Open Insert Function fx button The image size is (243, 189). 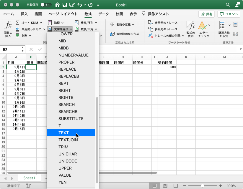pyautogui.click(x=8, y=29)
